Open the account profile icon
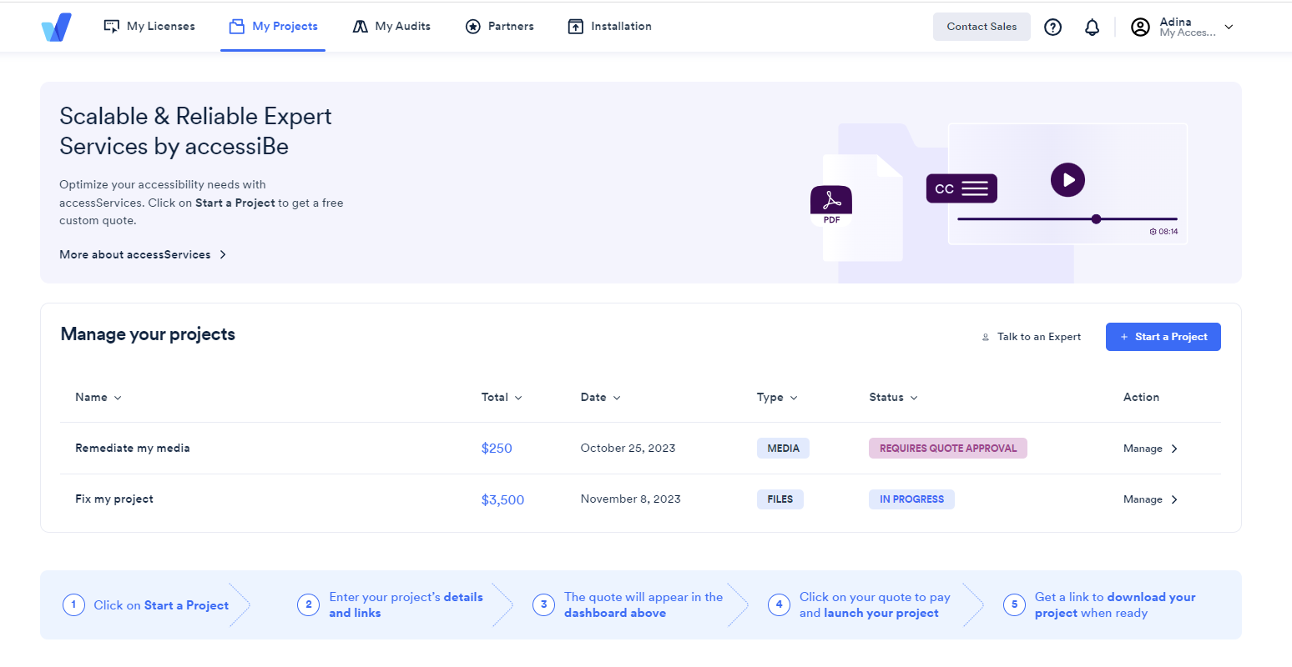This screenshot has width=1292, height=667. tap(1140, 27)
